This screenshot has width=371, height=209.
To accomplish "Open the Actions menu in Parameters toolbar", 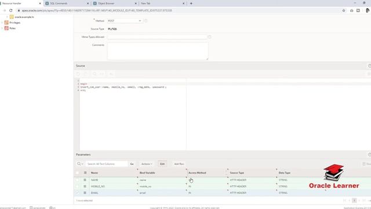I will [147, 164].
